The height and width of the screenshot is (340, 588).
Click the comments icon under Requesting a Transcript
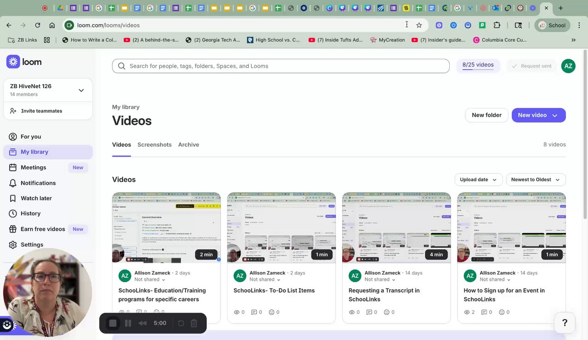tap(369, 312)
